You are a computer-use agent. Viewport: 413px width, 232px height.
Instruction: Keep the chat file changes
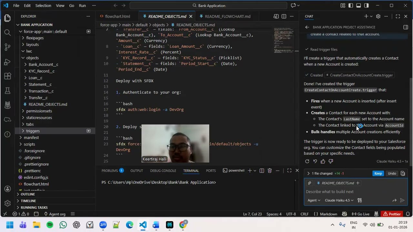click(x=378, y=173)
